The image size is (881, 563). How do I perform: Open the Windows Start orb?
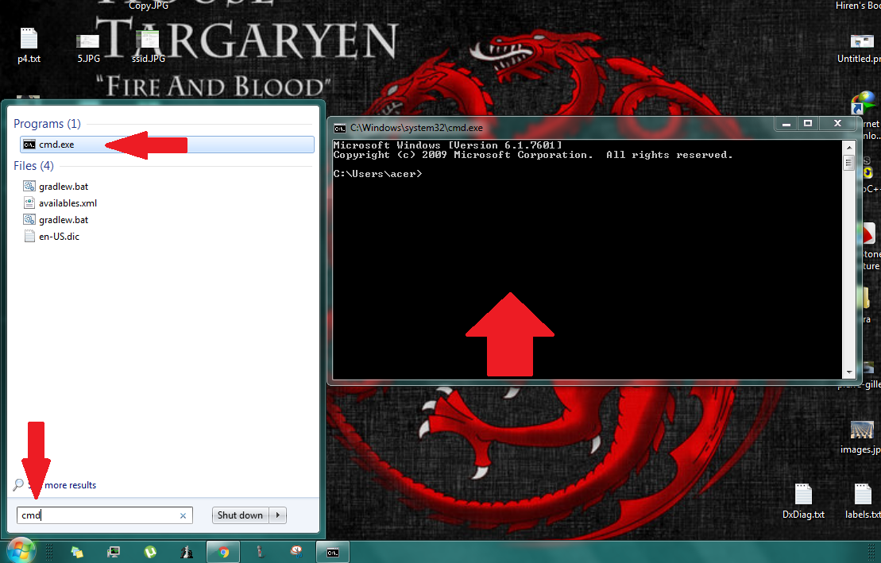click(x=21, y=551)
